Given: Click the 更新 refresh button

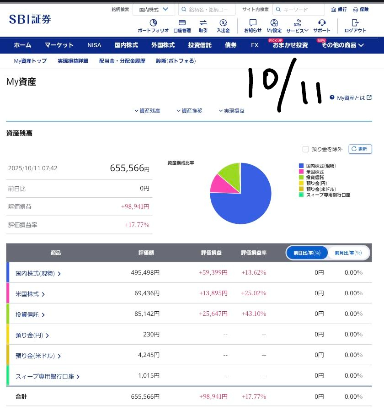Looking at the screenshot, I should coord(360,149).
